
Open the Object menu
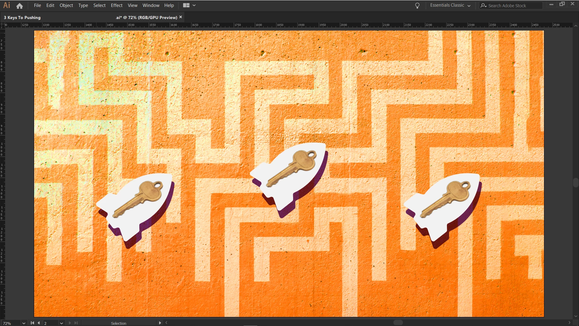click(66, 5)
